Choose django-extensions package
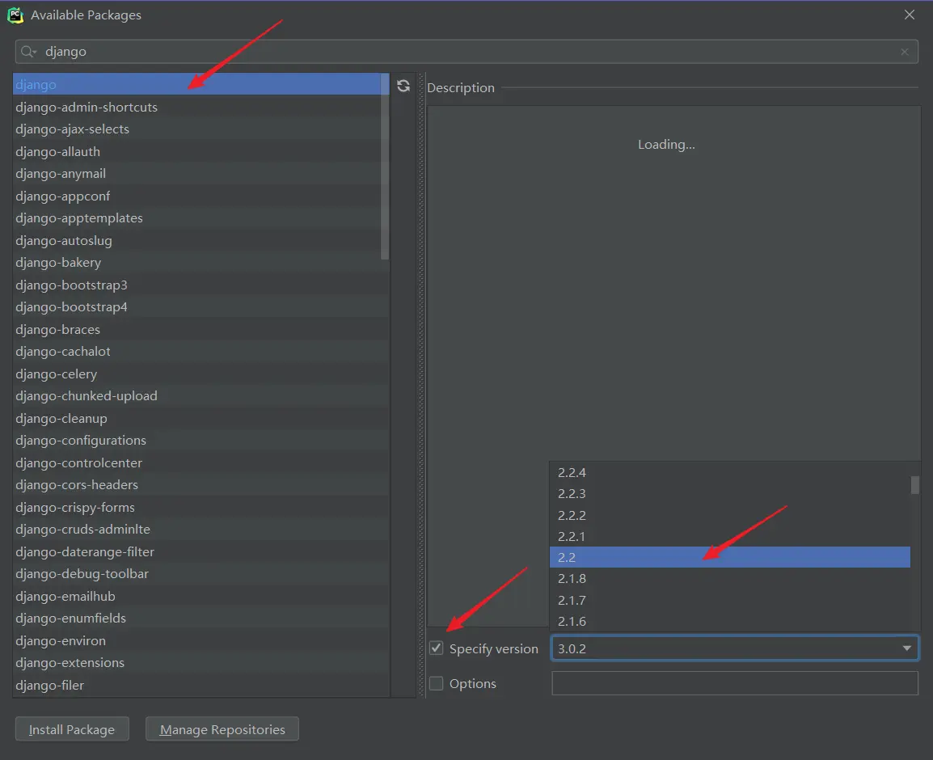The width and height of the screenshot is (933, 760). click(x=201, y=663)
